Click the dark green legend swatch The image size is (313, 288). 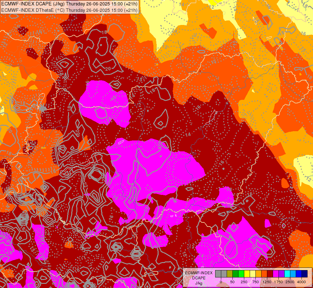click(235, 274)
